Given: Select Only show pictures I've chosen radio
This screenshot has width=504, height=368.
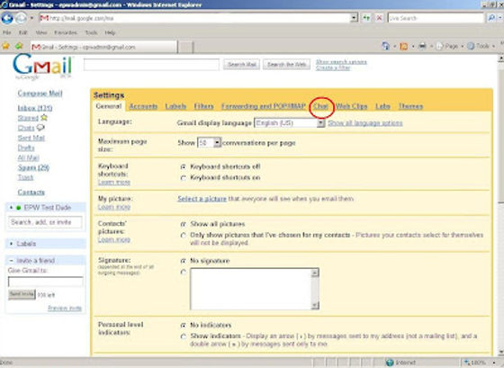Looking at the screenshot, I should pos(184,235).
